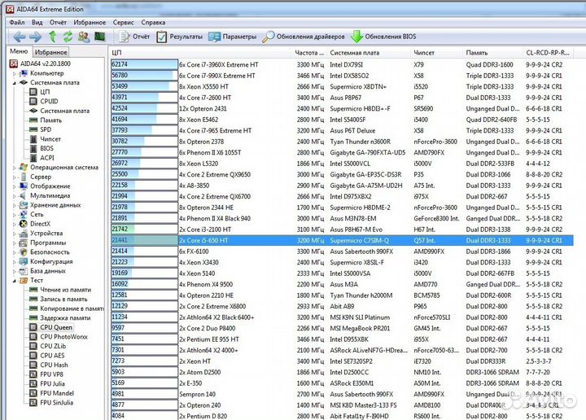Click the green monitor toolbar icon

(x=100, y=37)
